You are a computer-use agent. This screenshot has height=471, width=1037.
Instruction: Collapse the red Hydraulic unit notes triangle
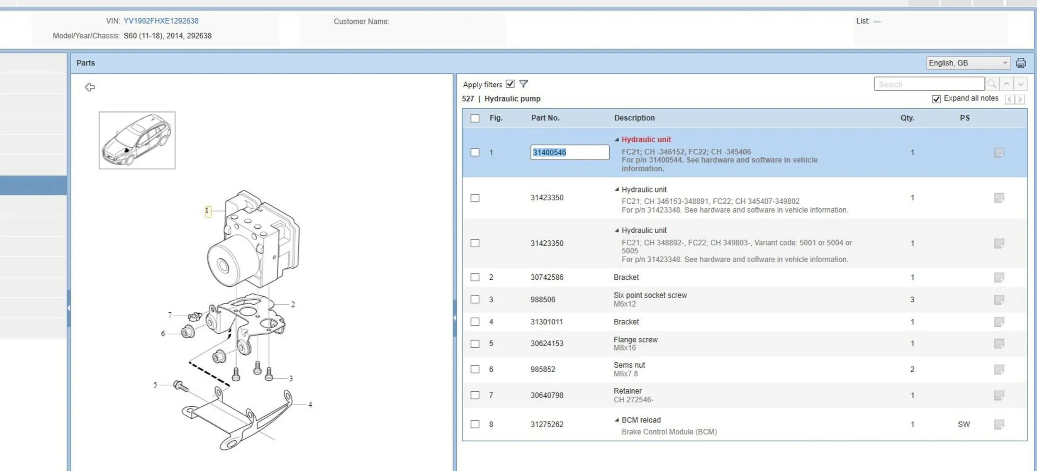pyautogui.click(x=617, y=140)
